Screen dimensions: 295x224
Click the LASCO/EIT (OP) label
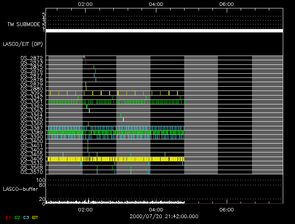[x=23, y=44]
